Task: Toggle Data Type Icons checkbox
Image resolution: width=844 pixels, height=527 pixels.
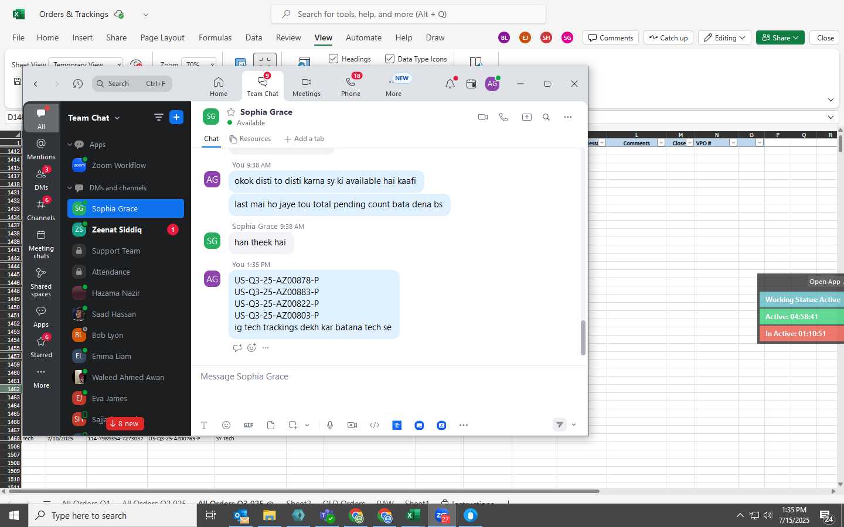Action: (x=390, y=59)
